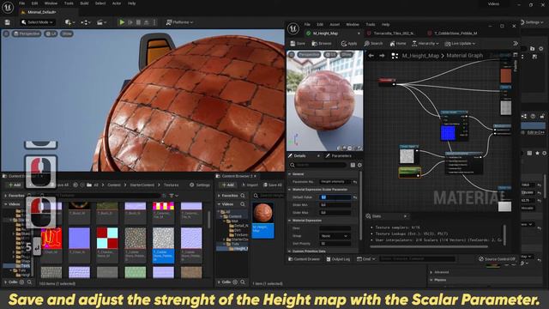
Task: Switch to the Parameters tab
Action: (338, 156)
